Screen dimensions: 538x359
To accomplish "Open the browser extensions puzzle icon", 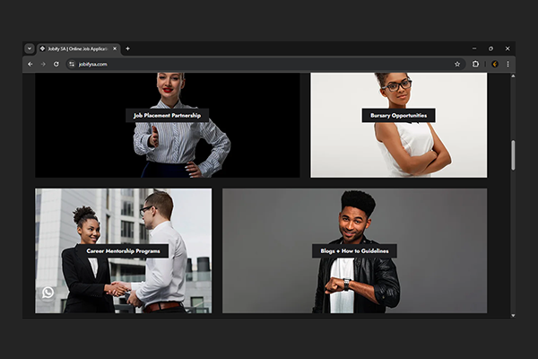I will tap(476, 65).
